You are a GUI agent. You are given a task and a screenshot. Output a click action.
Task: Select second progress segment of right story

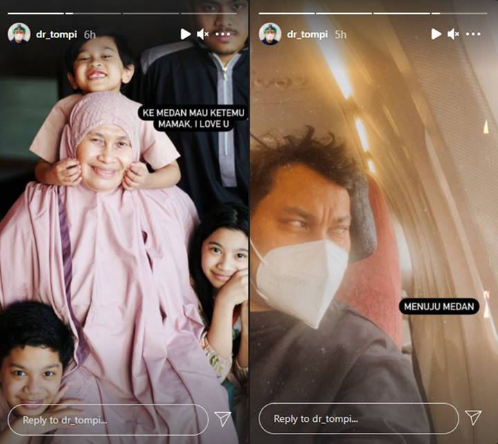pos(344,13)
